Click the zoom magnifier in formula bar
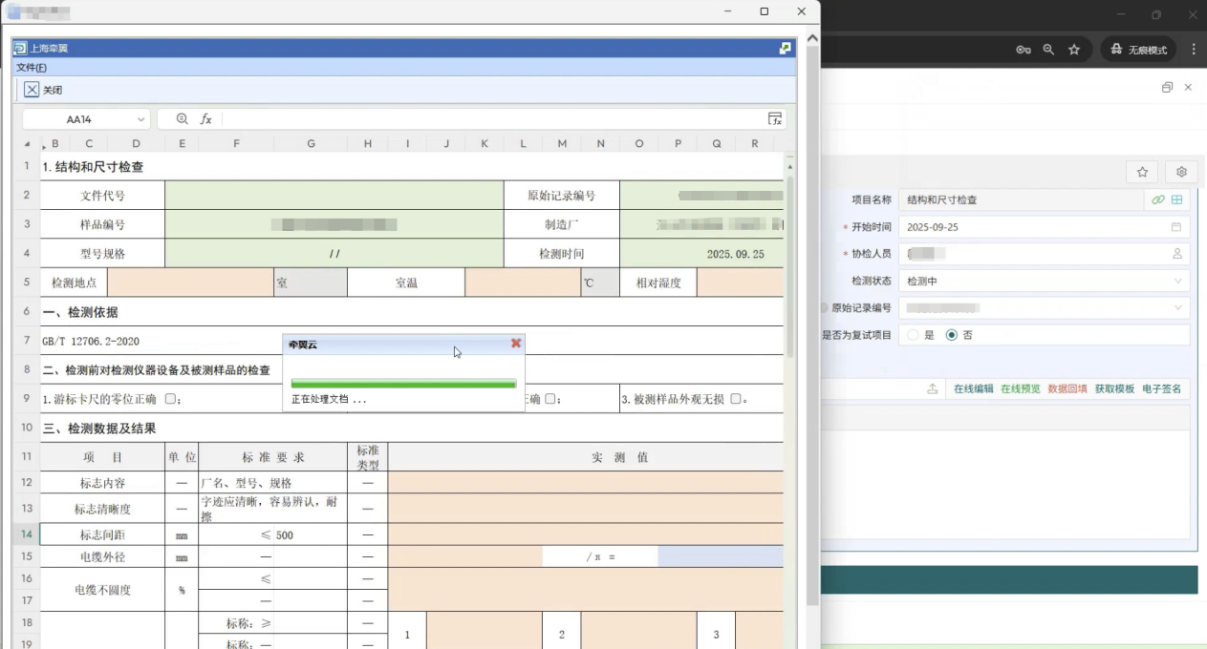Image resolution: width=1207 pixels, height=649 pixels. click(x=183, y=119)
